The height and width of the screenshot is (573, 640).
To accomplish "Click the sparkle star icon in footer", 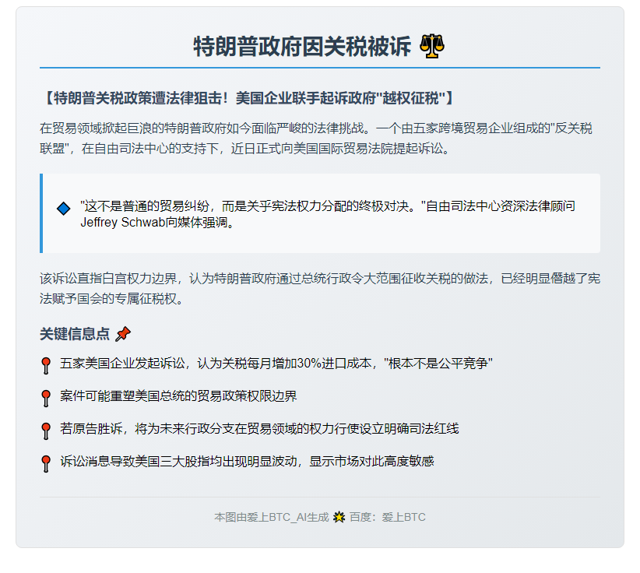I will pos(339,517).
